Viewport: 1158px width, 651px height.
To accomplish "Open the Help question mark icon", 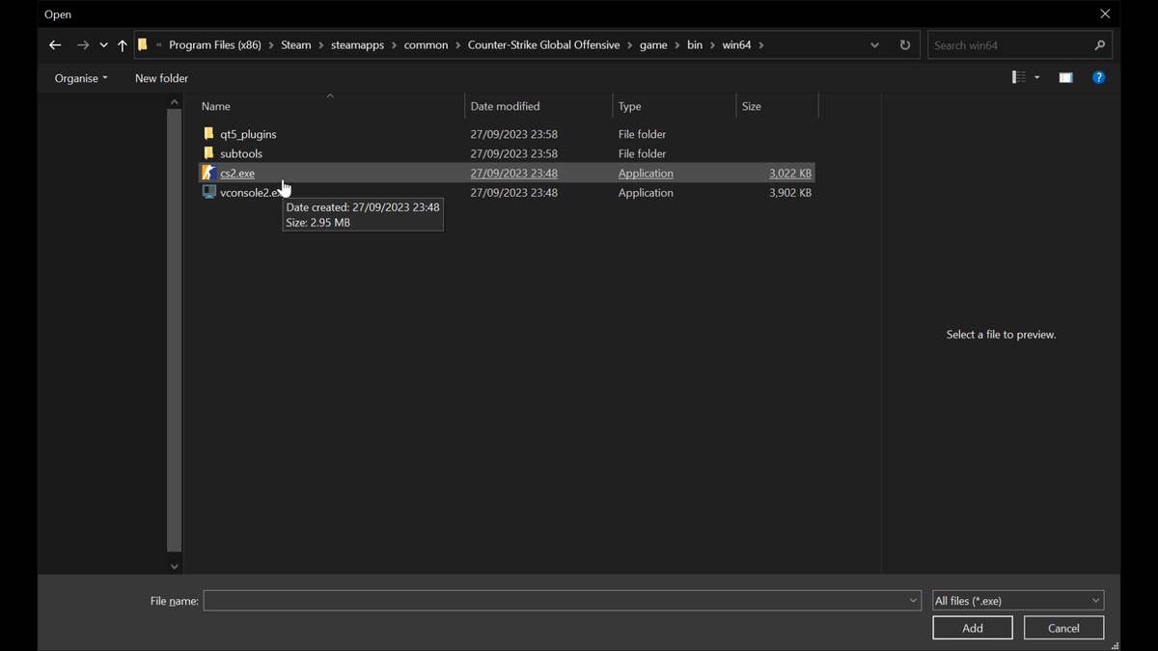I will pos(1098,78).
